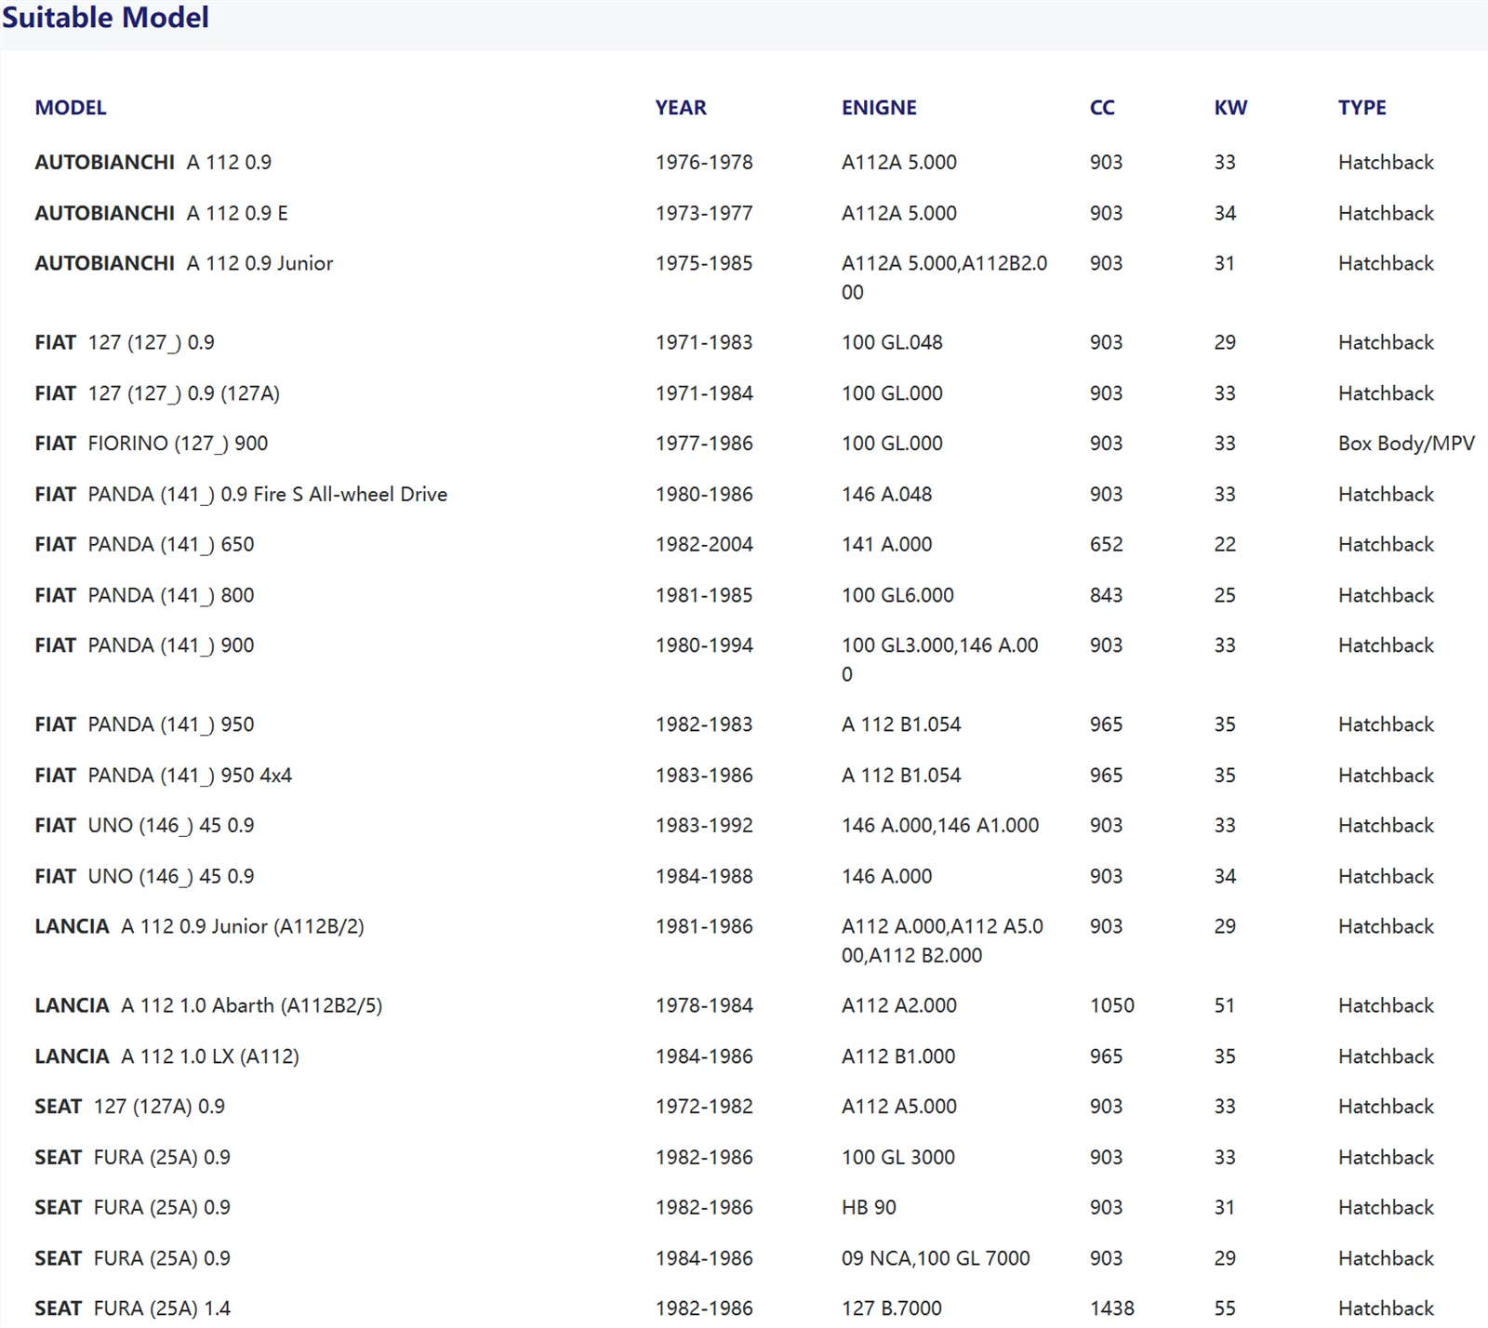This screenshot has width=1488, height=1328.
Task: Click the 22 KW value
Action: (1225, 545)
